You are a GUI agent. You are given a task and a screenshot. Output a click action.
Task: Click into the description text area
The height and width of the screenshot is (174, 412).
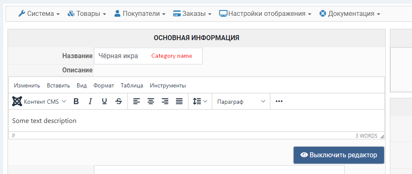tap(196, 121)
